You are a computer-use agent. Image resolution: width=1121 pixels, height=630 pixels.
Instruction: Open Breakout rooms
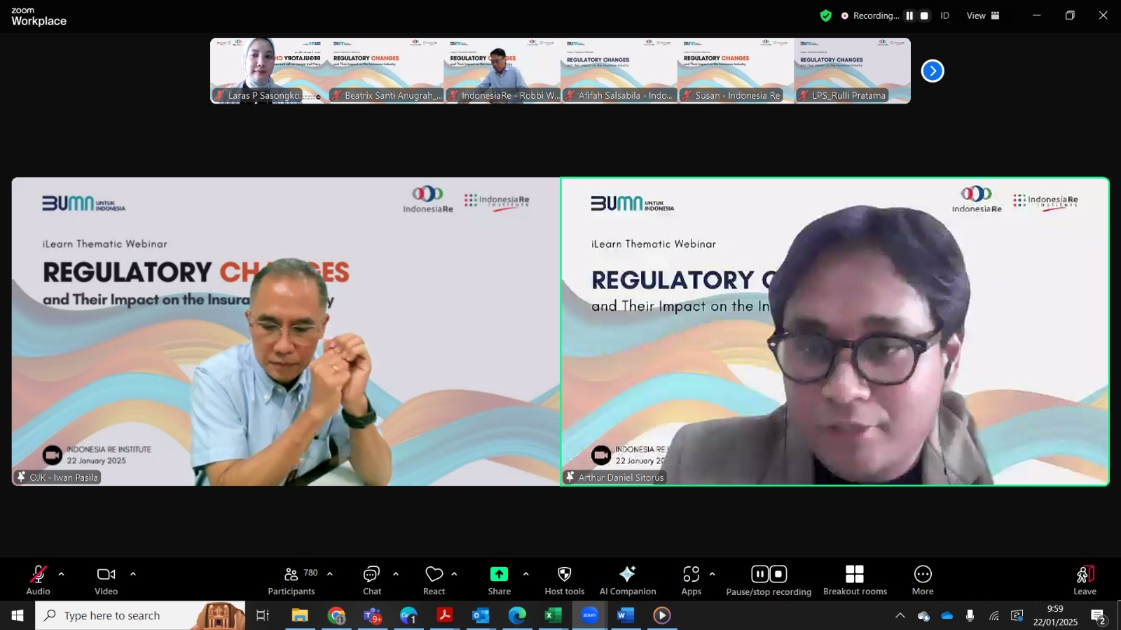[855, 580]
